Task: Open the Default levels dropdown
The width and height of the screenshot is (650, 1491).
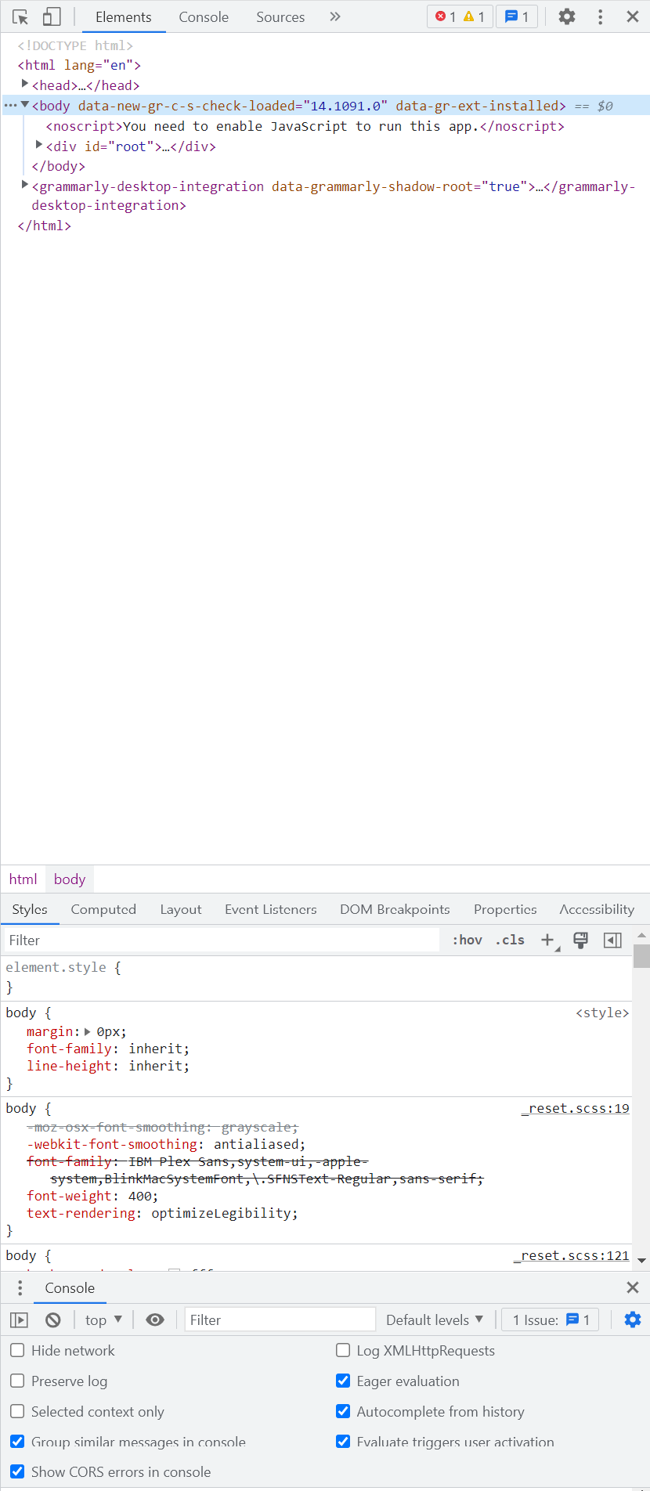Action: [x=435, y=1320]
